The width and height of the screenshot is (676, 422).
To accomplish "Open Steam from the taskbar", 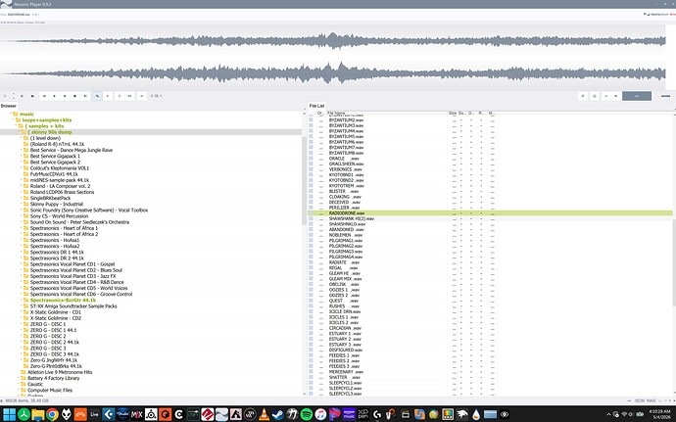I will point(278,414).
